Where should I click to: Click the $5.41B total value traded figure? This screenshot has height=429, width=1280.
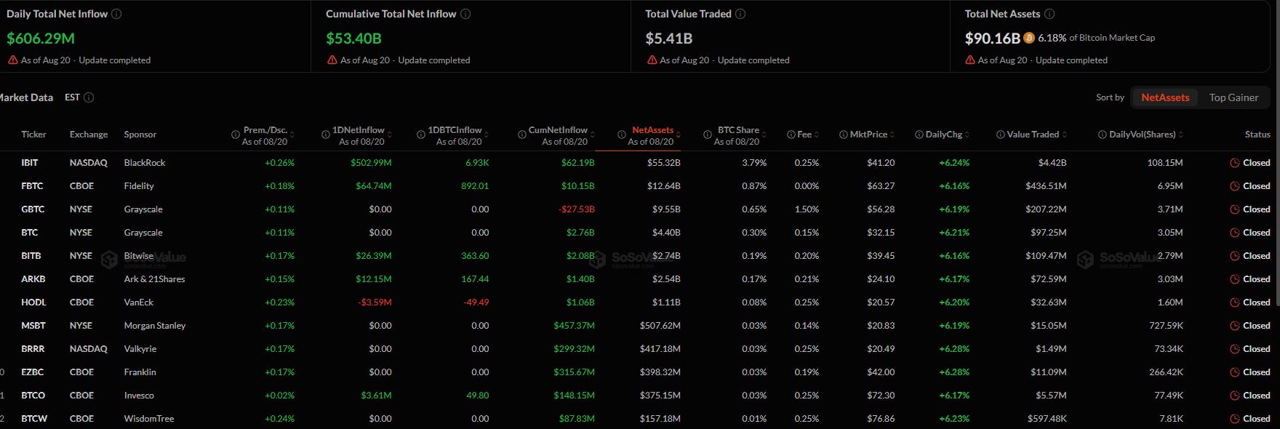click(x=669, y=39)
